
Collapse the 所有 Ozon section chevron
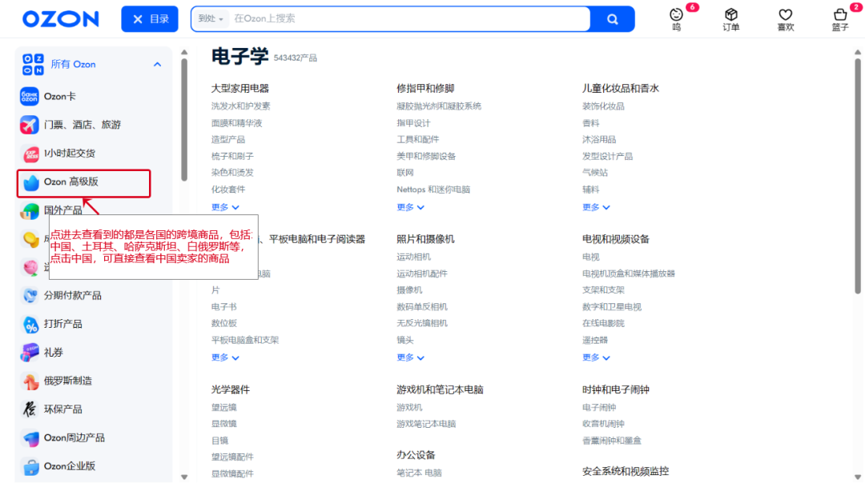tap(157, 65)
